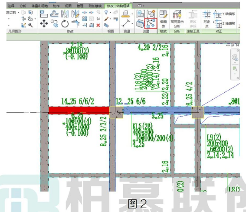Click the 14,25 6/6/2 annotation text
This screenshot has width=246, height=212.
tap(78, 101)
